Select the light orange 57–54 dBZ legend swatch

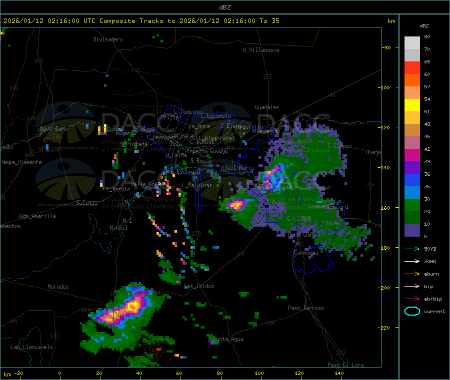click(412, 92)
